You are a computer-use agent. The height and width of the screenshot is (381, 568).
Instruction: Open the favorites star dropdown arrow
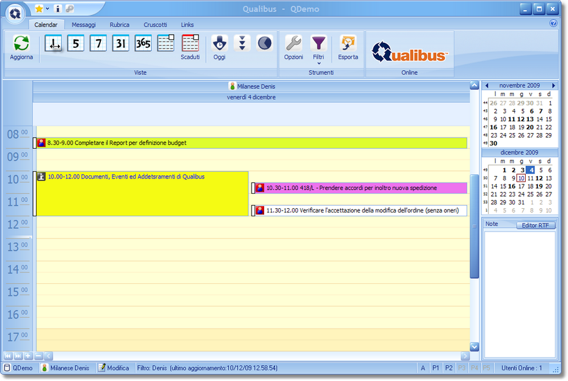[x=47, y=9]
